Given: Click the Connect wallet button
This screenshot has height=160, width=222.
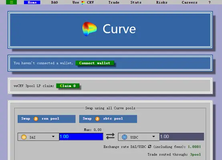Looking at the screenshot, I should tap(95, 63).
